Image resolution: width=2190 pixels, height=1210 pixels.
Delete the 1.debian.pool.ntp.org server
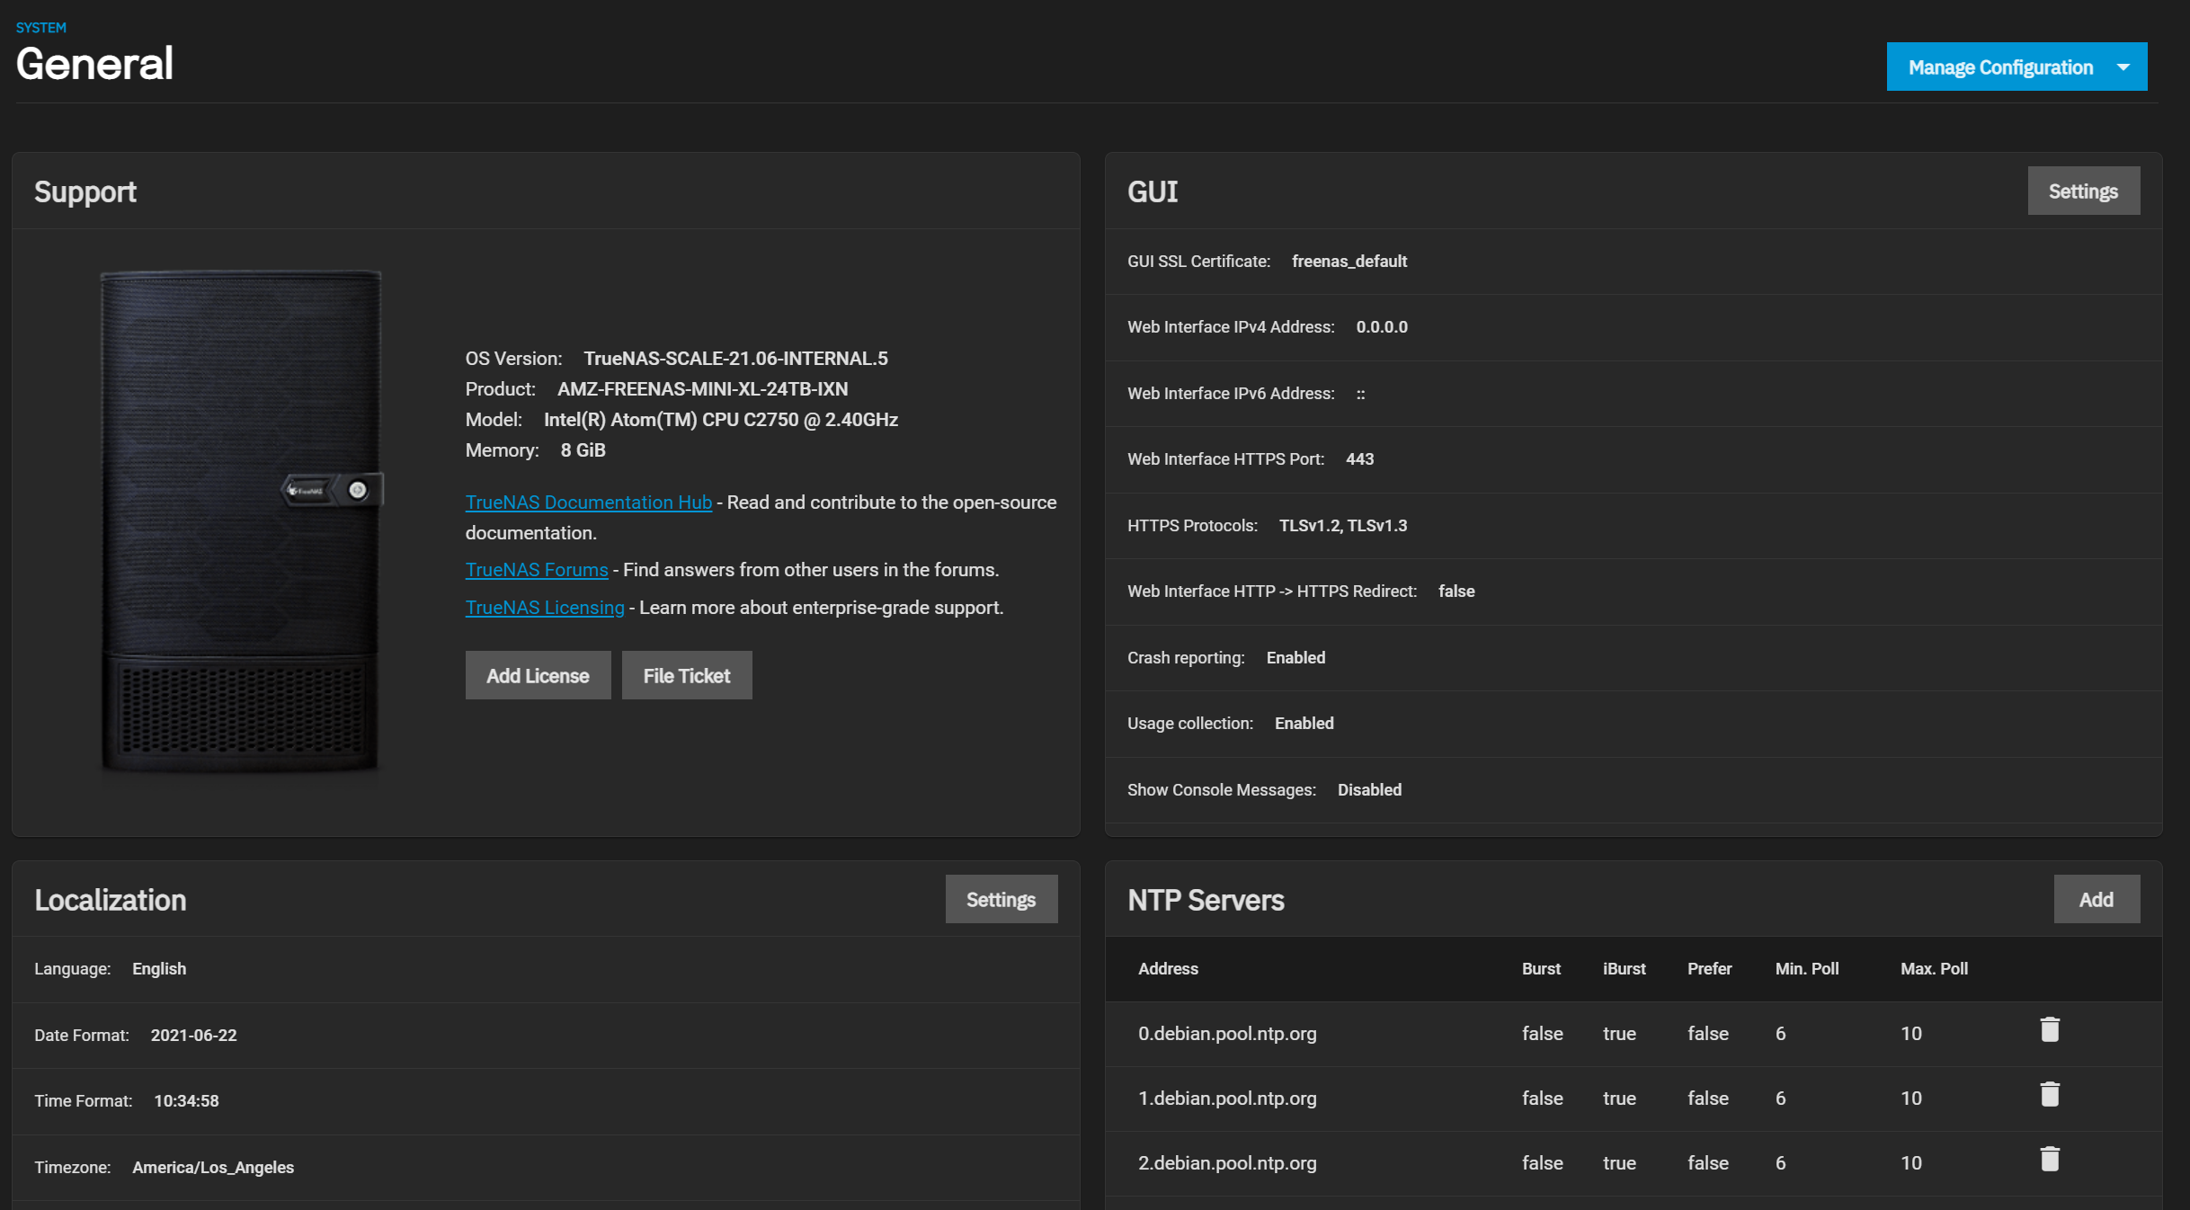point(2049,1095)
